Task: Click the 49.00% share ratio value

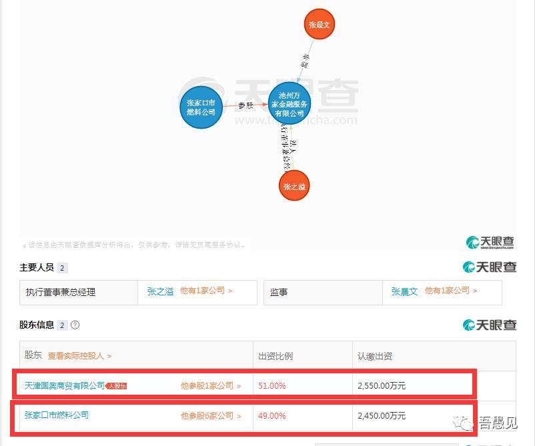Action: pos(272,415)
